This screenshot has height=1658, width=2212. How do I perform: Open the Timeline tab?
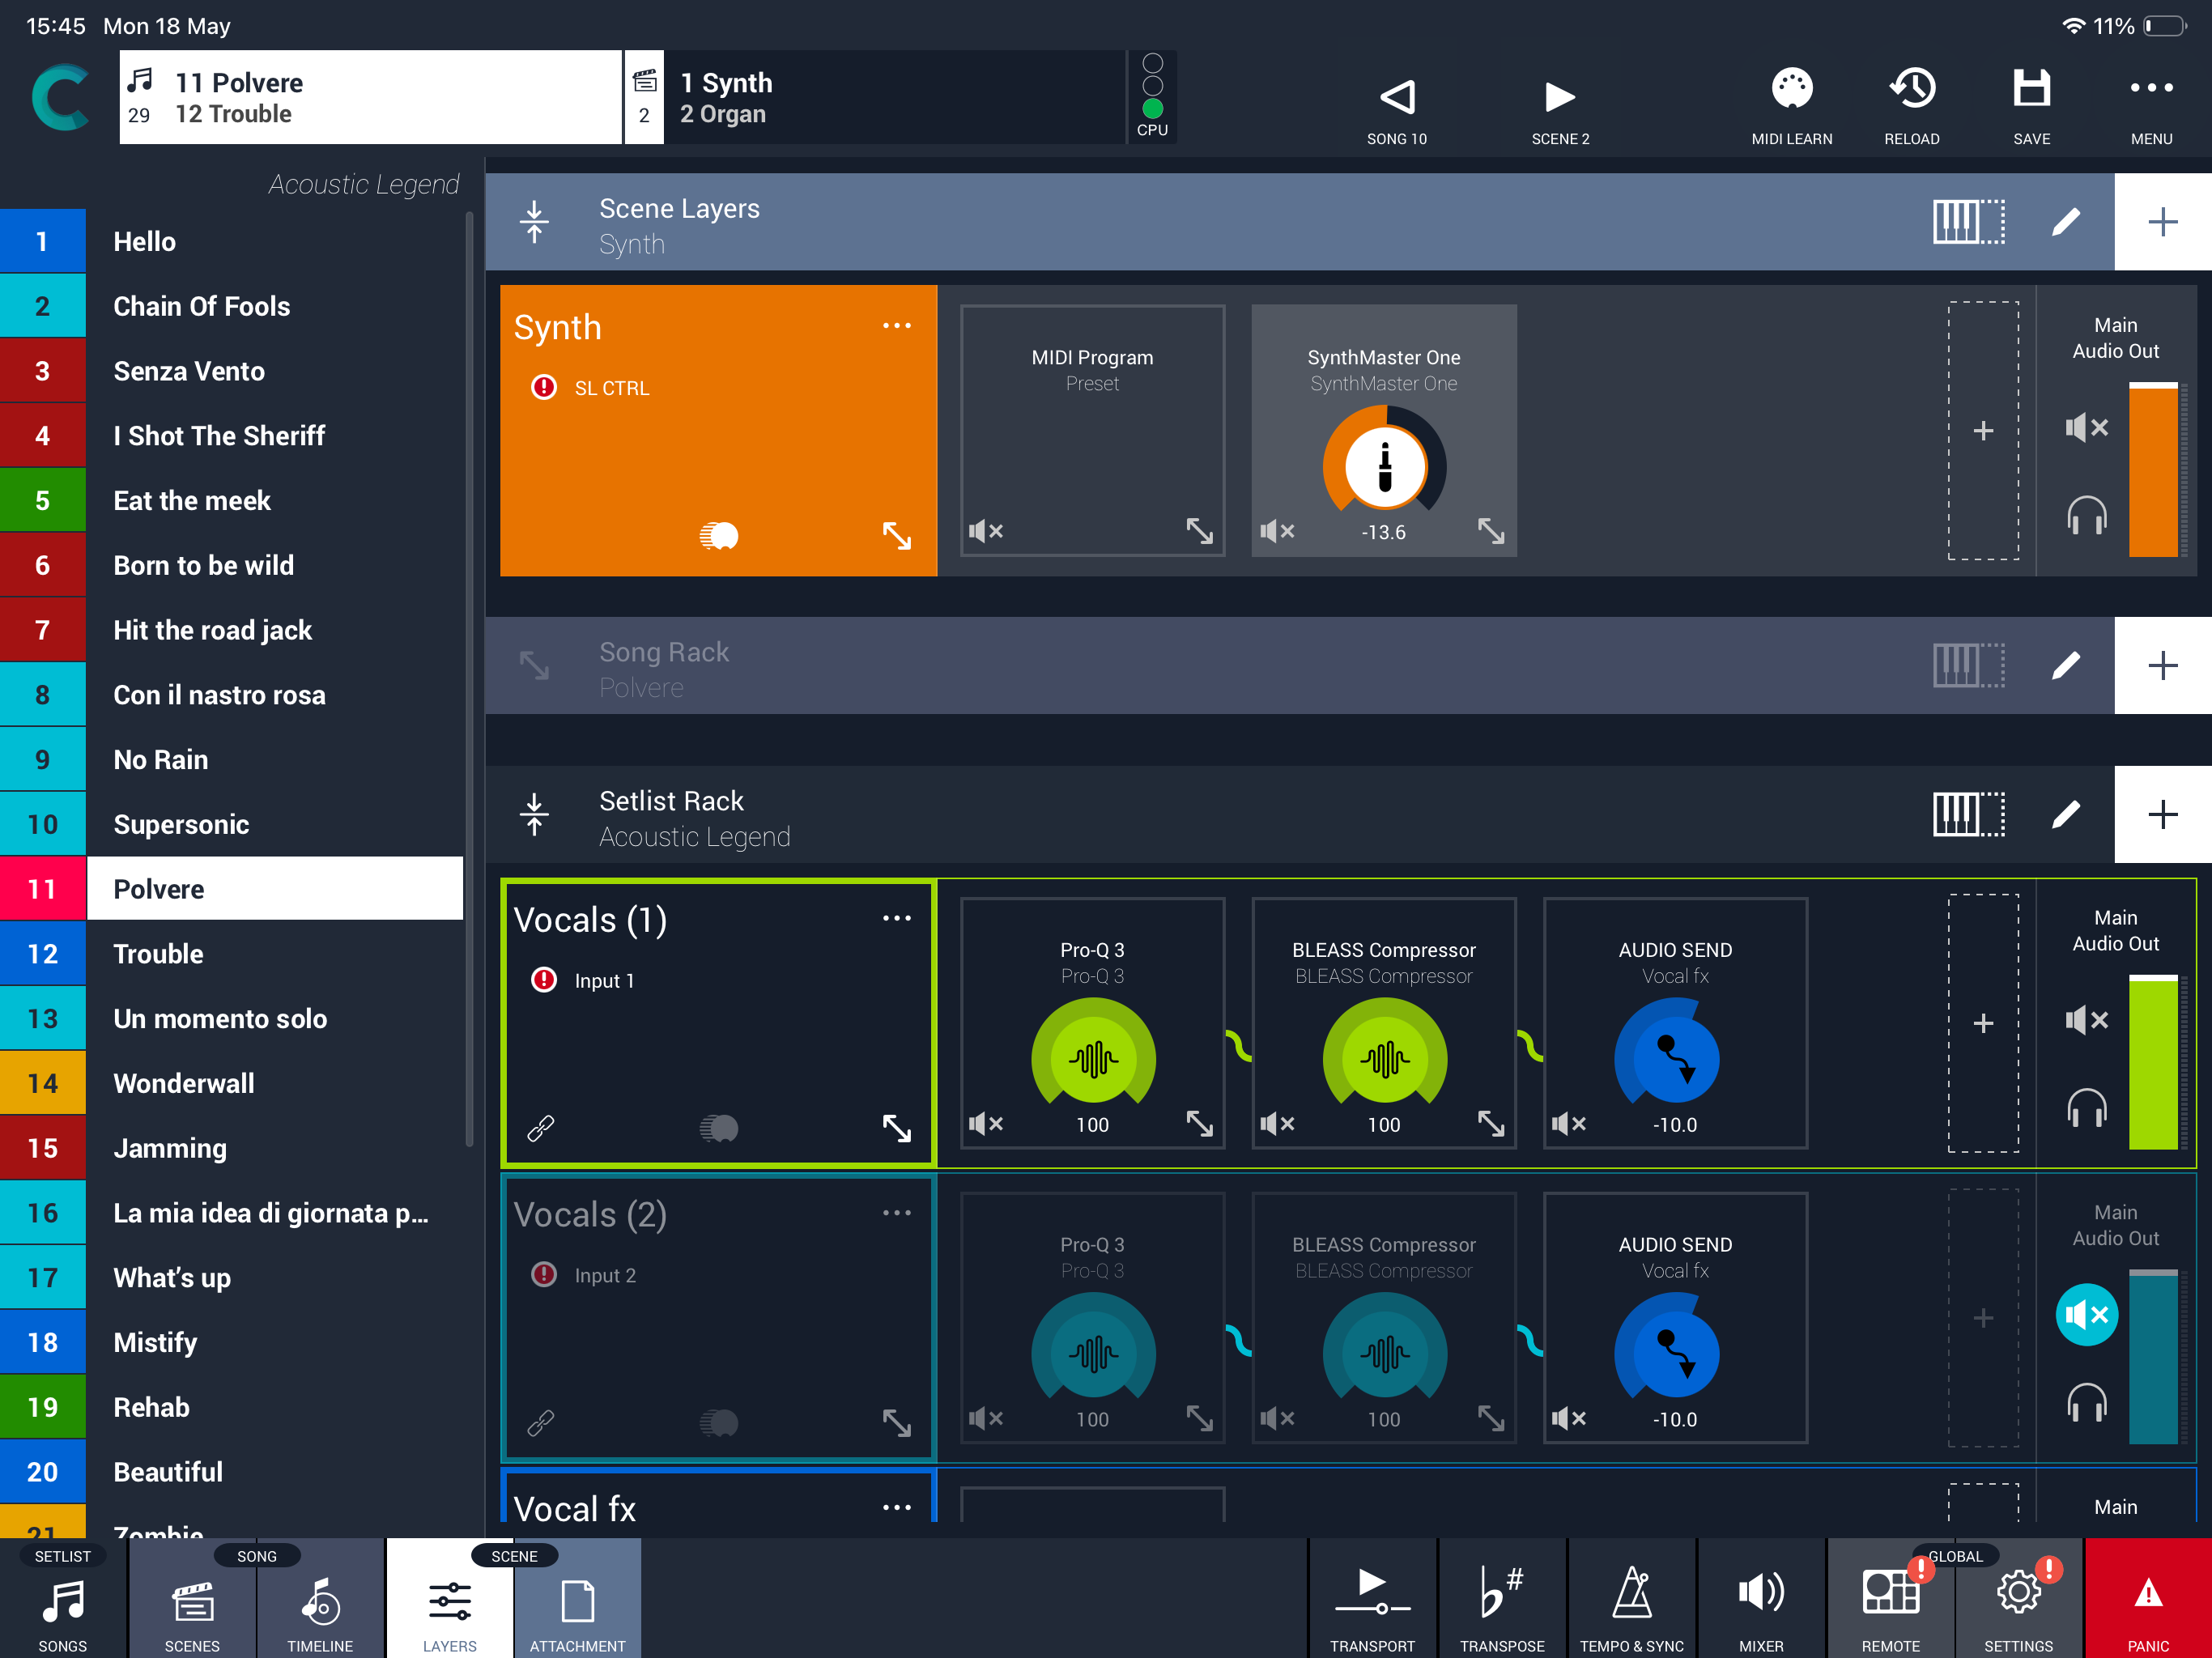[x=320, y=1598]
